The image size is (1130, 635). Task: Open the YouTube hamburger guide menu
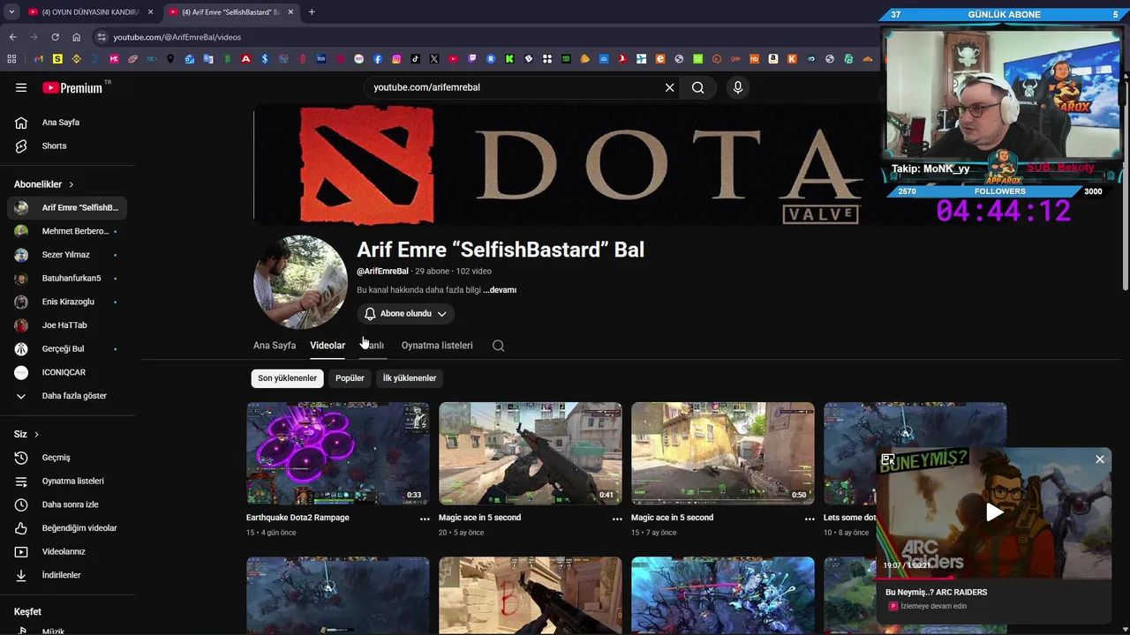click(21, 87)
